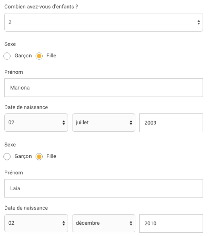Click the arrows on Mariona's day selector
208x236 pixels.
point(64,123)
